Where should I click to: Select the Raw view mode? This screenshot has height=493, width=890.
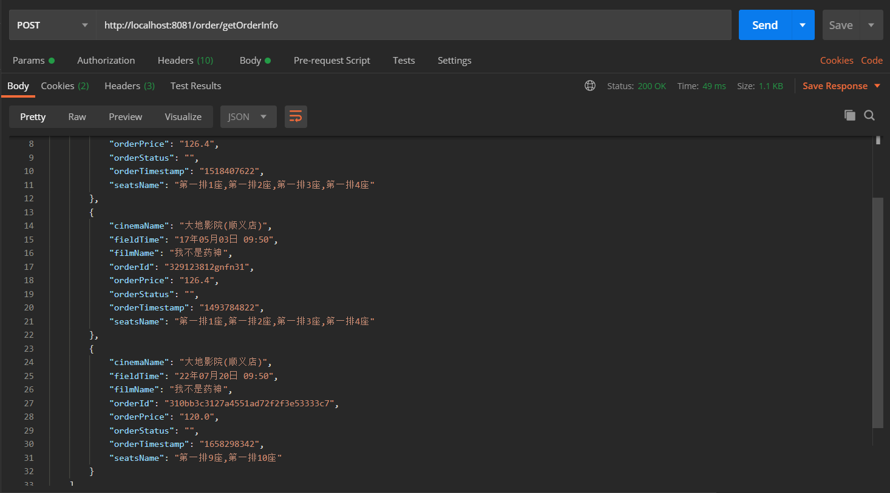[77, 116]
